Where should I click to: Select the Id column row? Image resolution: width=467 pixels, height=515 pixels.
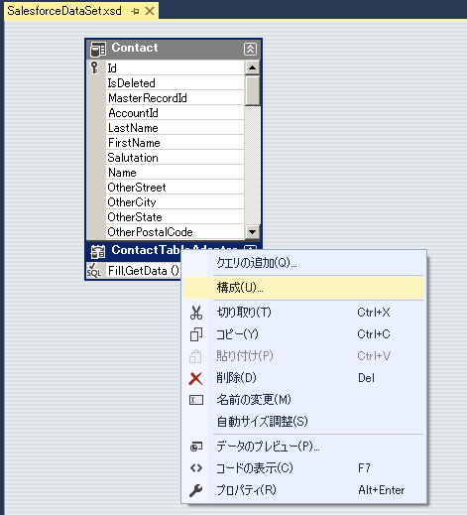pos(175,68)
